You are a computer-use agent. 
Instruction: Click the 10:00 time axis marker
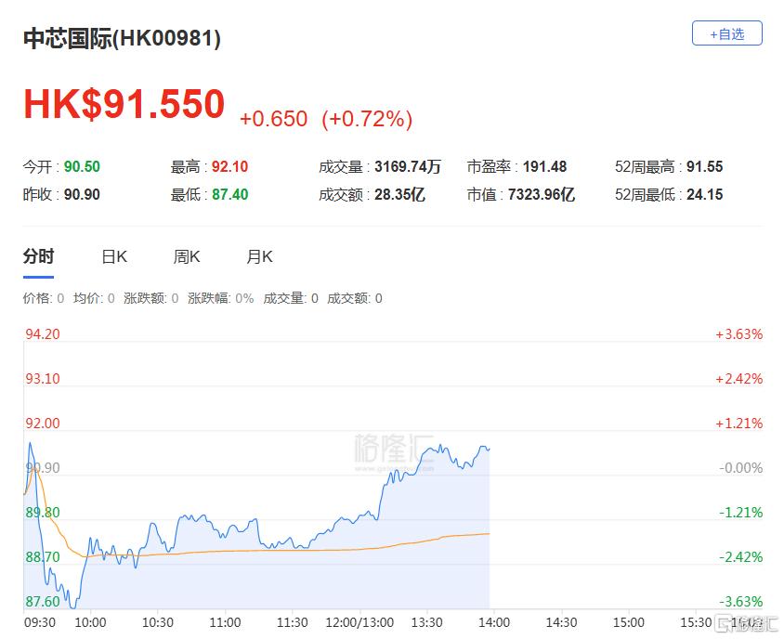[x=90, y=622]
